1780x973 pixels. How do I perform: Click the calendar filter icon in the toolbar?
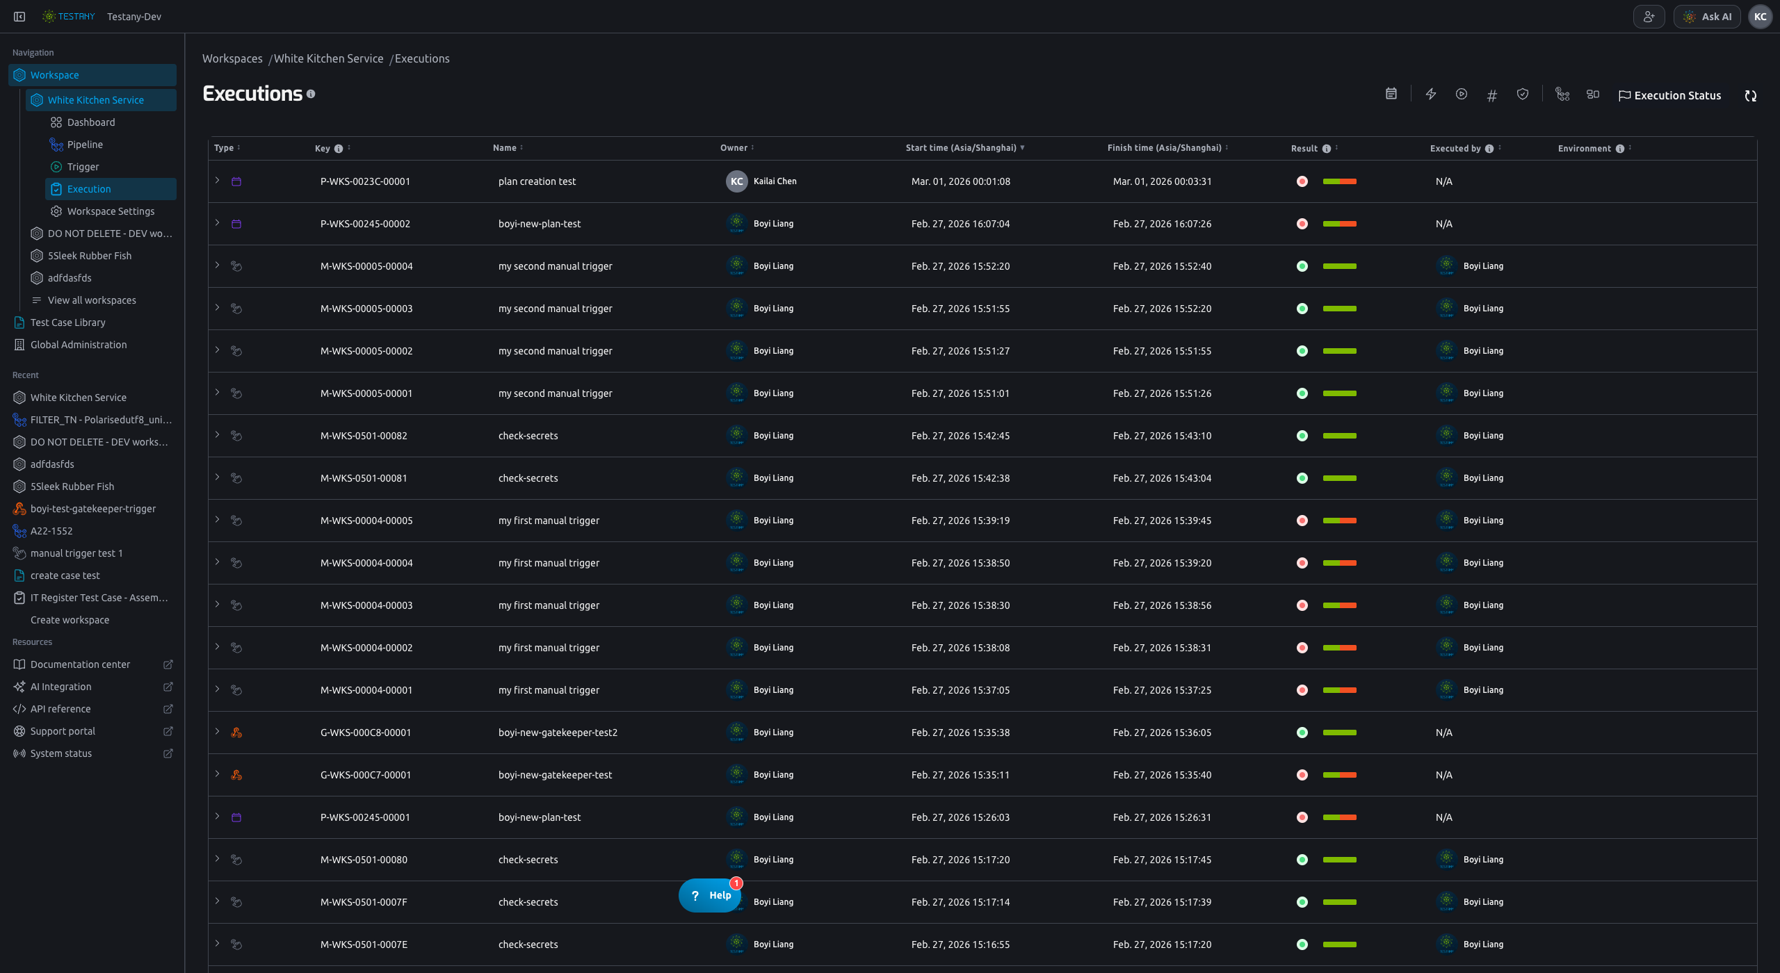pyautogui.click(x=1391, y=94)
